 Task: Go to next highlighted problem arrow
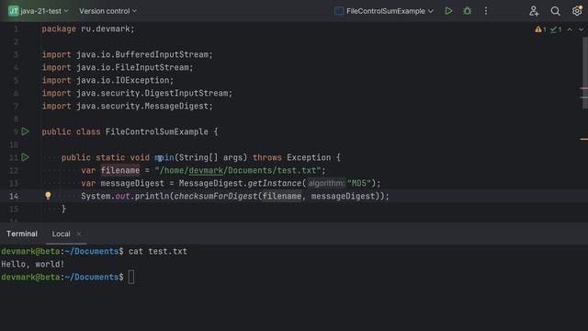coord(581,29)
